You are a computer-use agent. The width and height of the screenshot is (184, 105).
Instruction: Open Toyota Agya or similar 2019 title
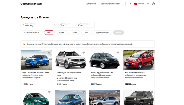click(x=102, y=73)
